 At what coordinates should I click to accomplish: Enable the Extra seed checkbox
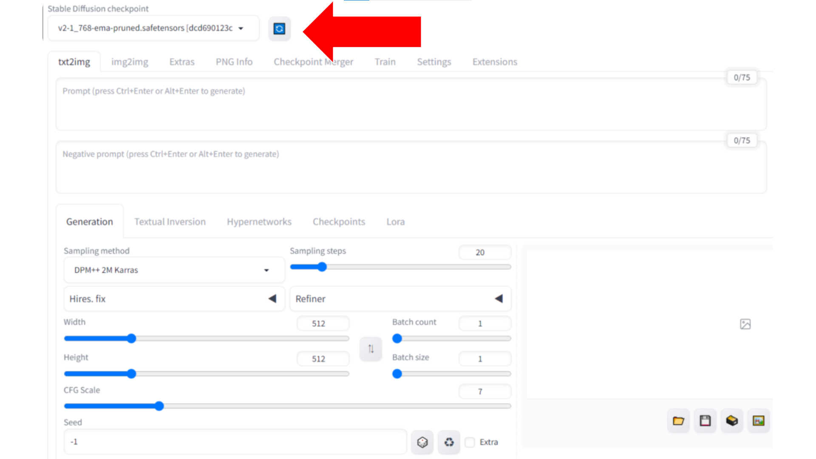pyautogui.click(x=470, y=442)
